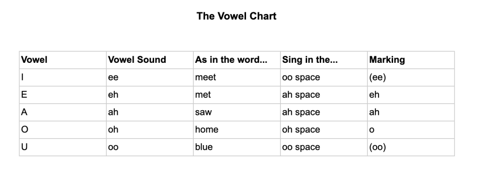This screenshot has width=478, height=187.
Task: Select the "Vowel Sound" header cell
Action: click(x=137, y=60)
